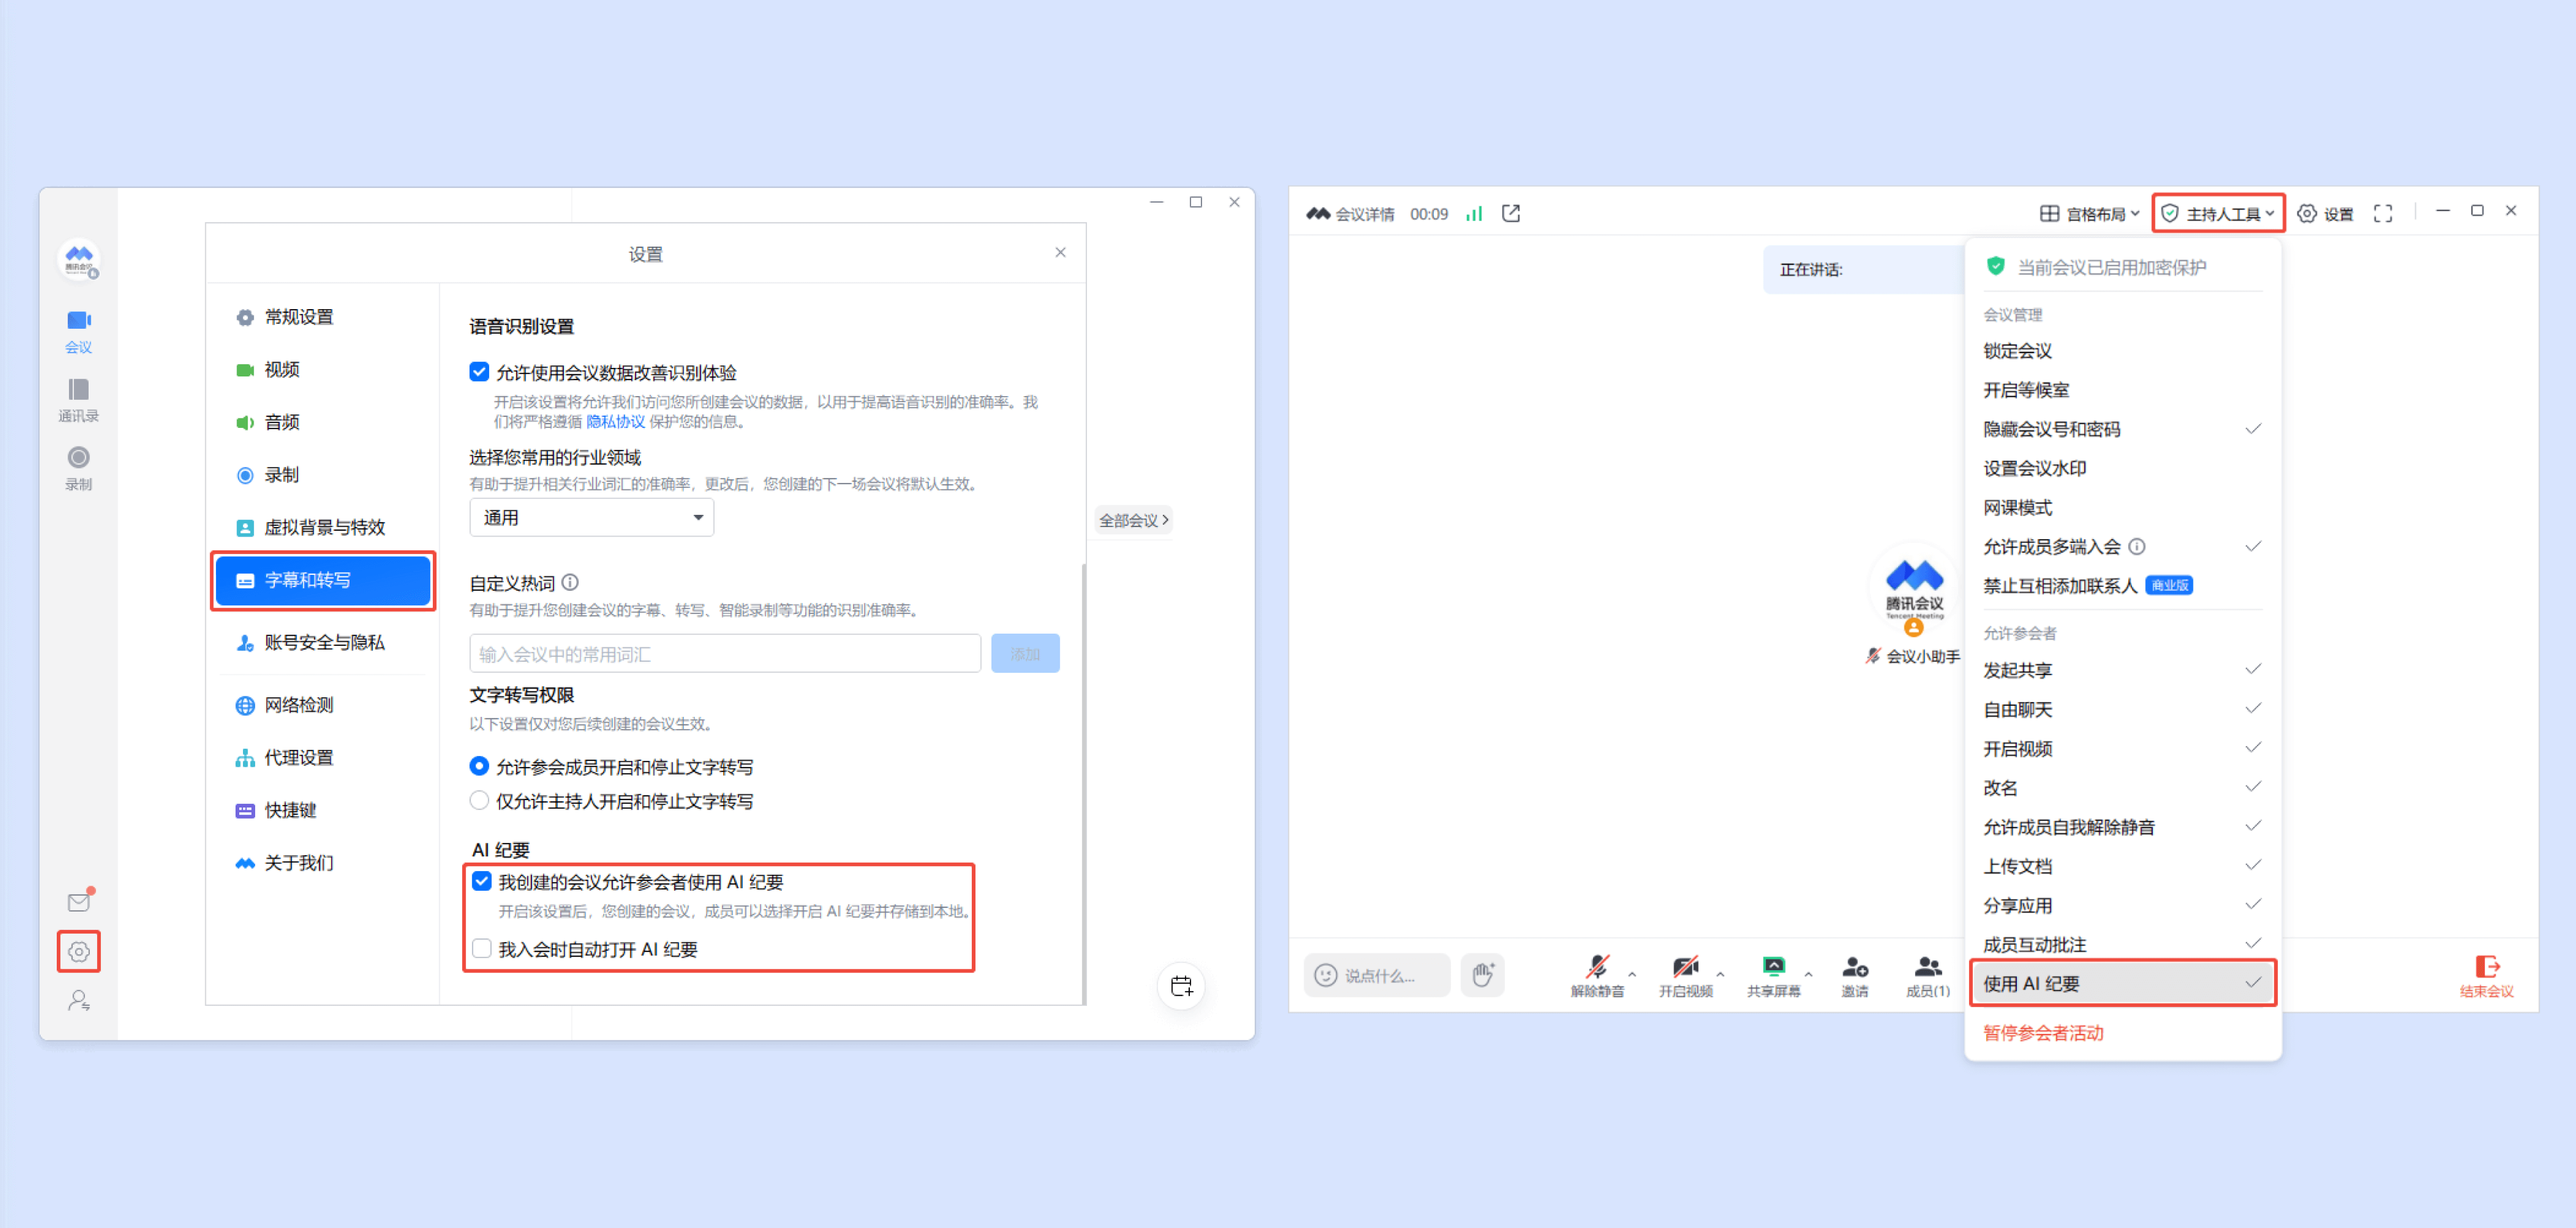The image size is (2576, 1228).
Task: Click the custom hot words input field
Action: tap(724, 653)
